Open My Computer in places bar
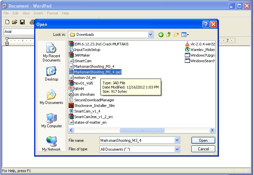The image size is (254, 175). (52, 120)
